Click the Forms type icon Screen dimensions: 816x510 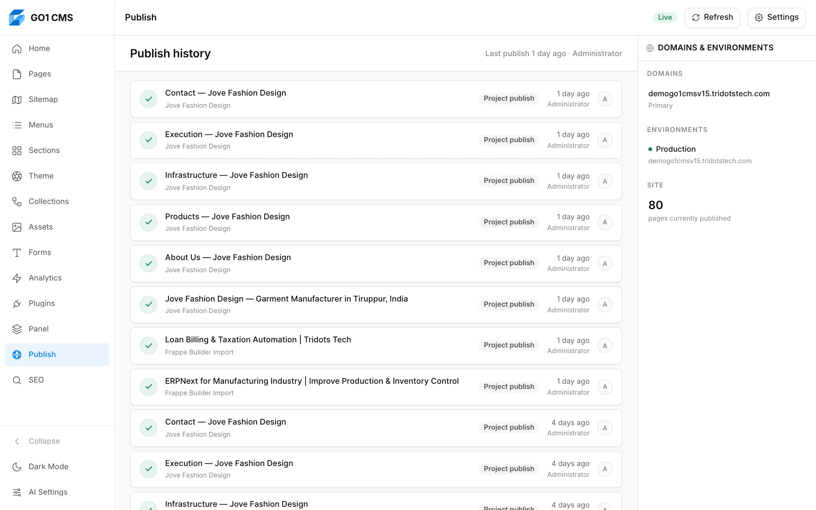(17, 253)
